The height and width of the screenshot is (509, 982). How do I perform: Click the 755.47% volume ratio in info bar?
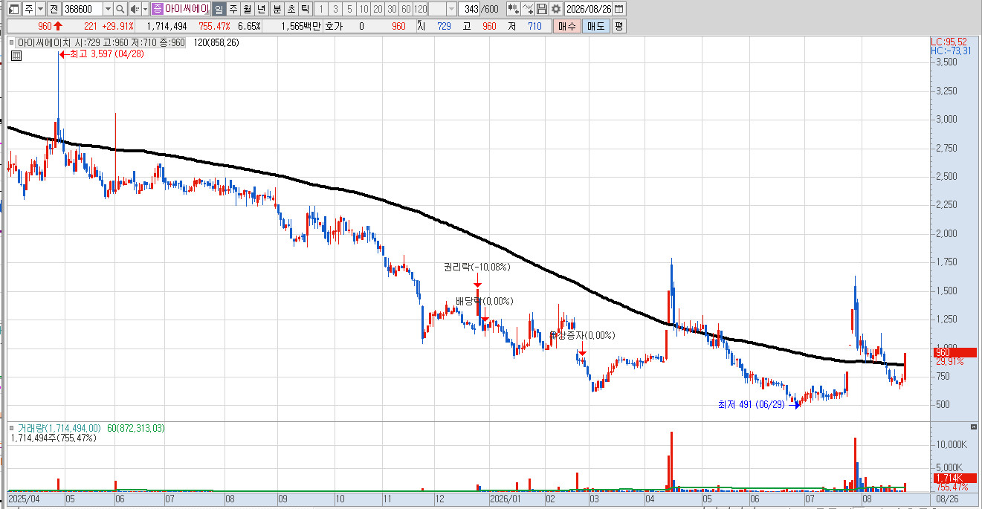point(213,26)
